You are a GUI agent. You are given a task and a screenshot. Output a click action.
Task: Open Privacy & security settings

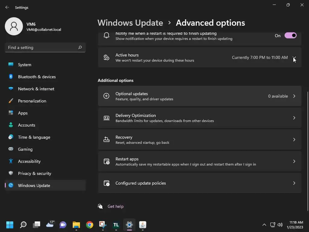pyautogui.click(x=45, y=173)
